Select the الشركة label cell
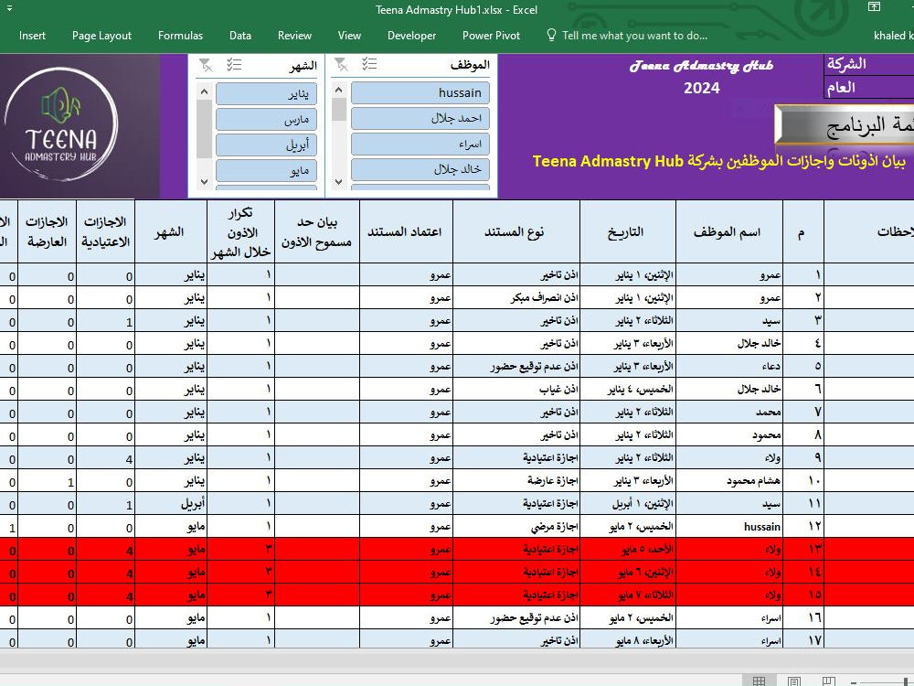Image resolution: width=914 pixels, height=686 pixels. pyautogui.click(x=869, y=64)
